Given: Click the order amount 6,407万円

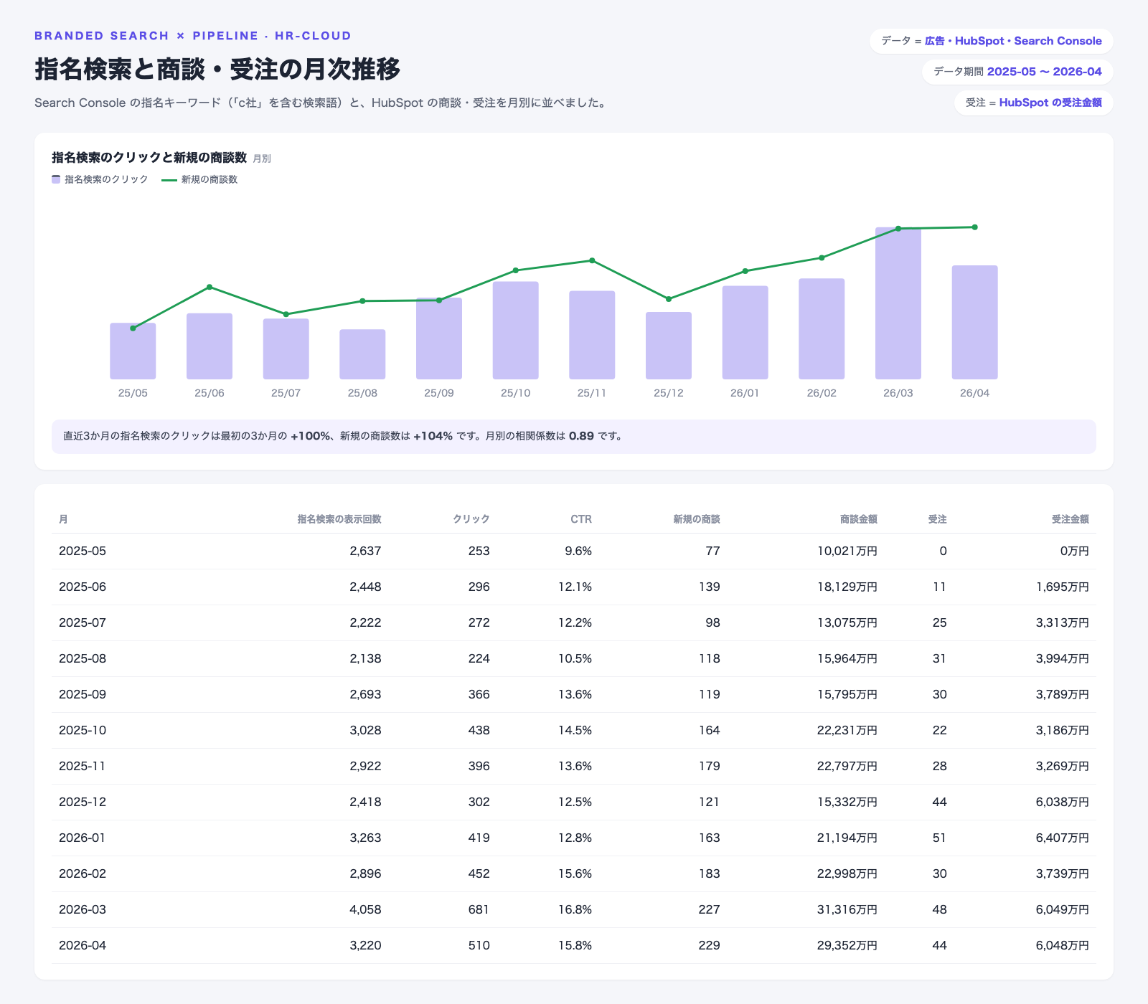Looking at the screenshot, I should pyautogui.click(x=1063, y=838).
